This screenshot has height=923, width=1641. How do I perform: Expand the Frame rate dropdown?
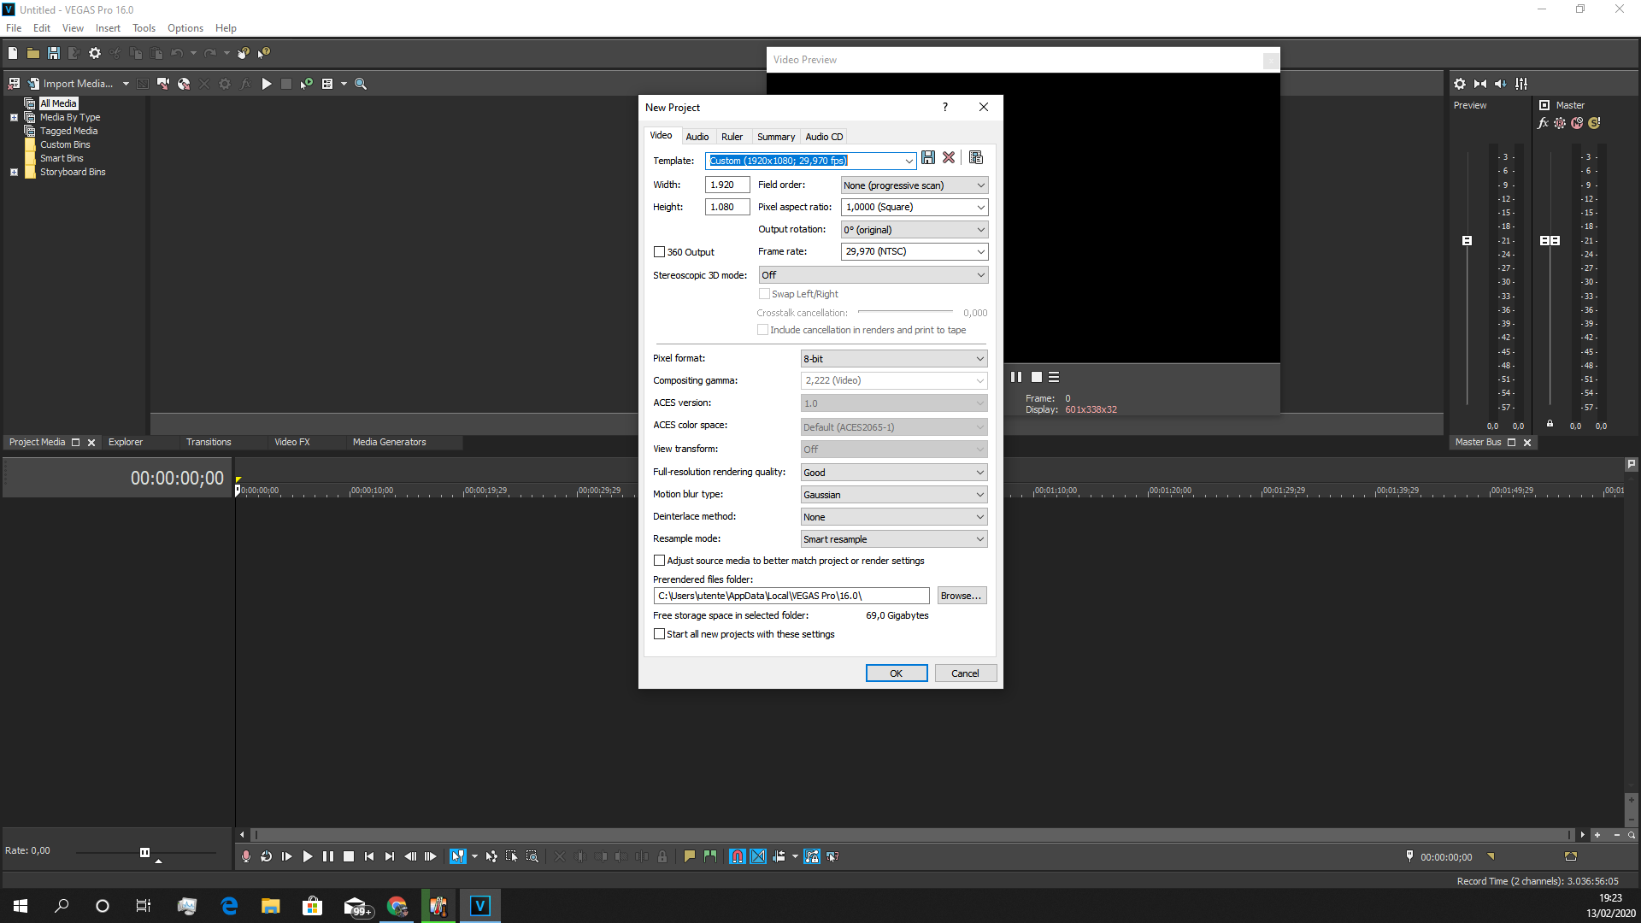click(979, 251)
